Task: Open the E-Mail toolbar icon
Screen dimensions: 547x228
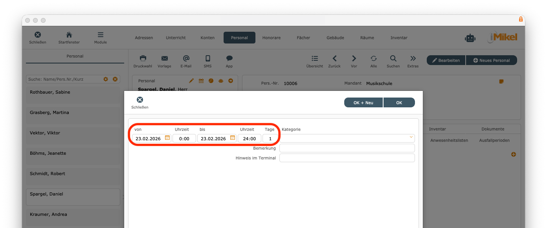Action: pos(186,58)
